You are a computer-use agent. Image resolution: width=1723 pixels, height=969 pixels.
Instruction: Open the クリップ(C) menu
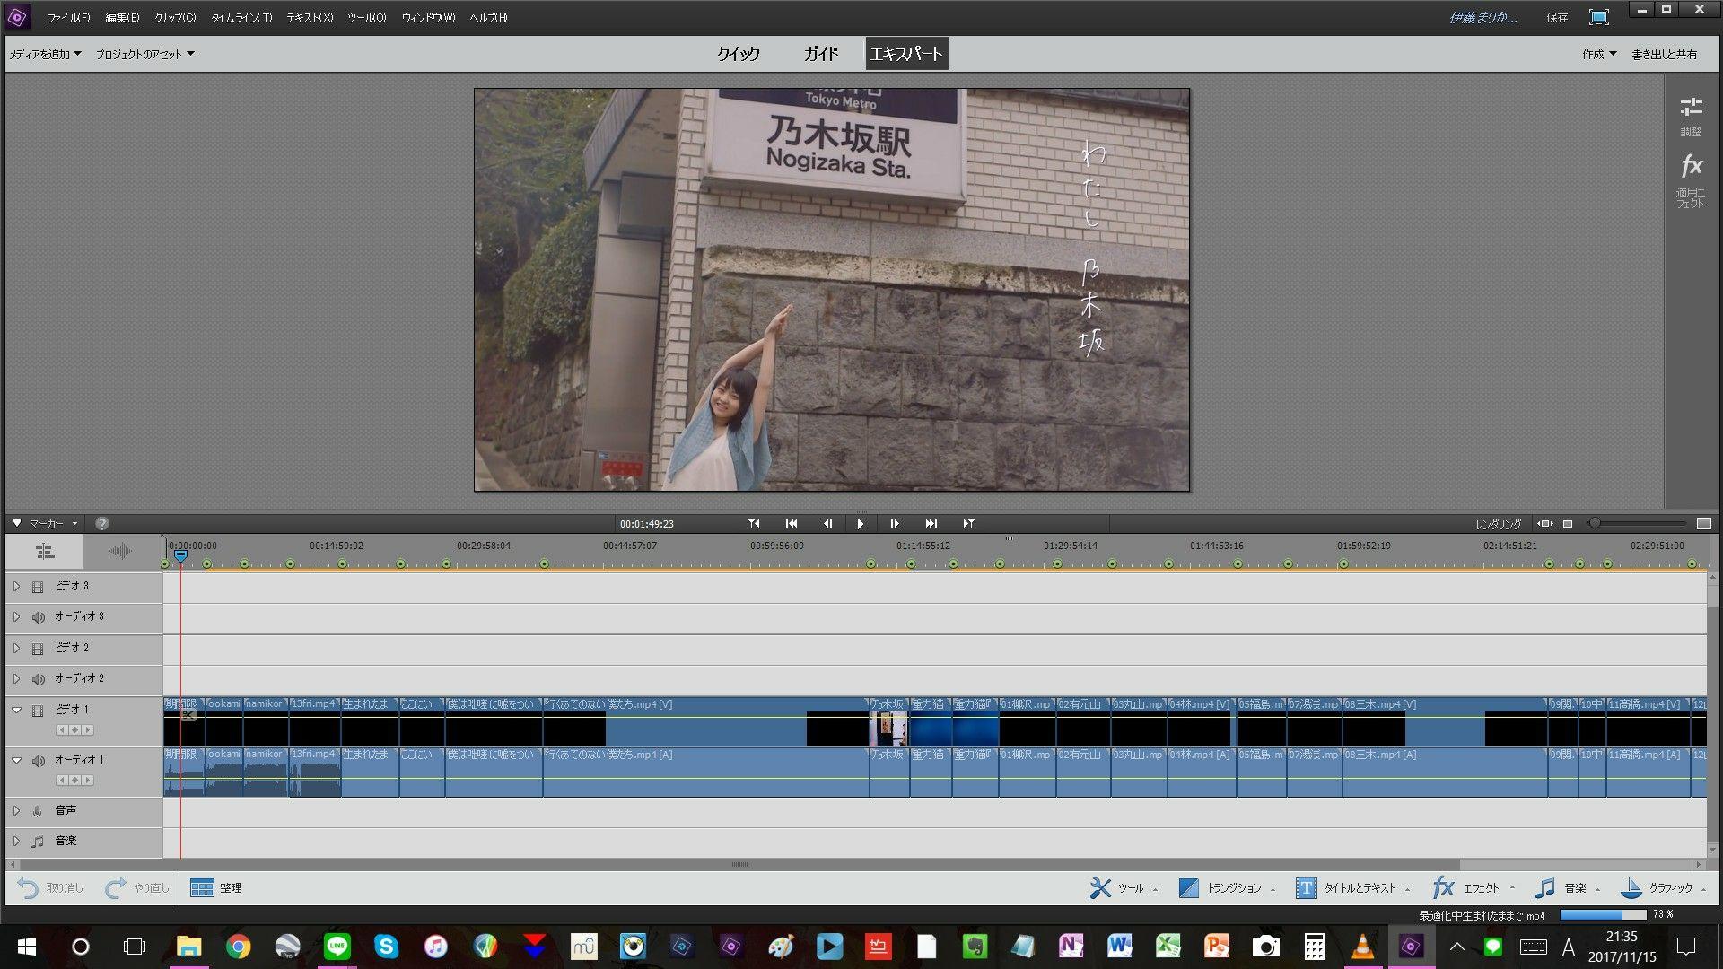175,17
